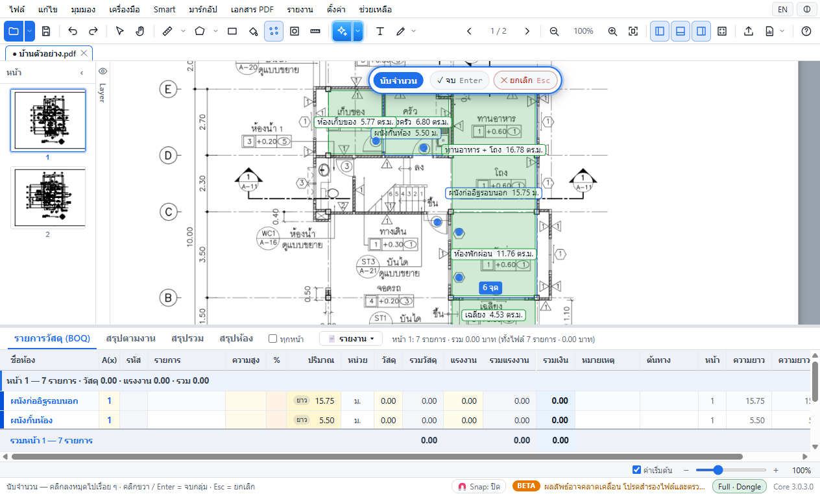820x494 pixels.
Task: Uncheck the ค่าเริ่มต้น checkbox
Action: 636,470
